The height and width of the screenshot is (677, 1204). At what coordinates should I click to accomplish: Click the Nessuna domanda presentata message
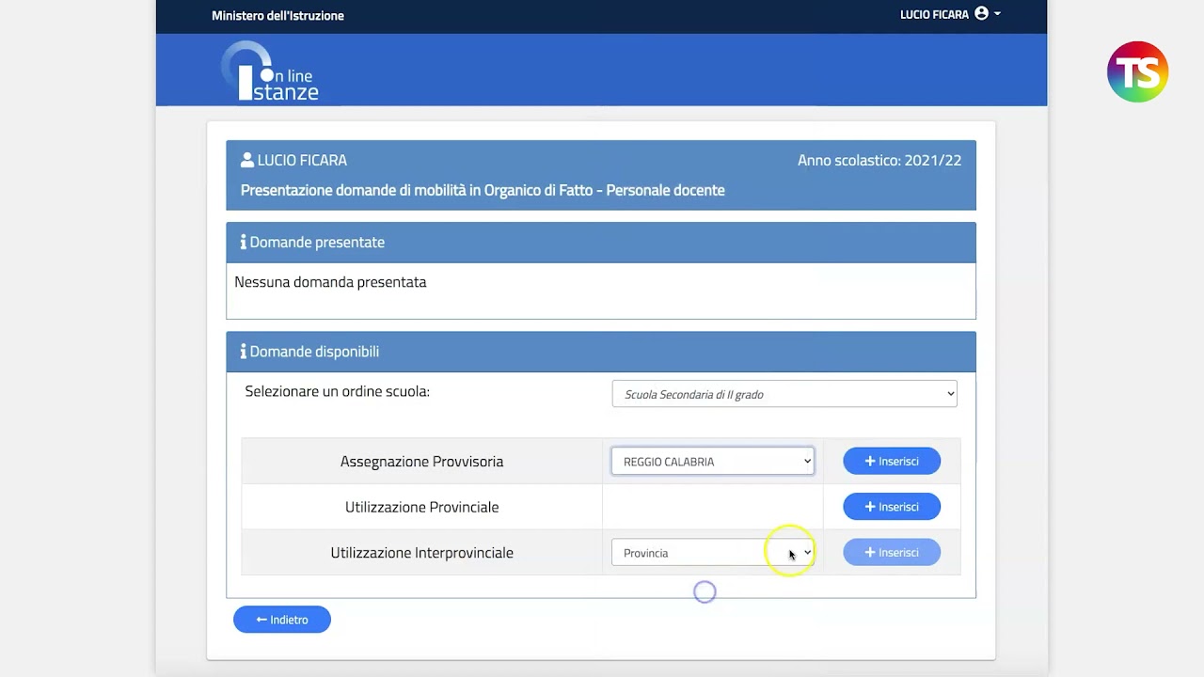[330, 282]
